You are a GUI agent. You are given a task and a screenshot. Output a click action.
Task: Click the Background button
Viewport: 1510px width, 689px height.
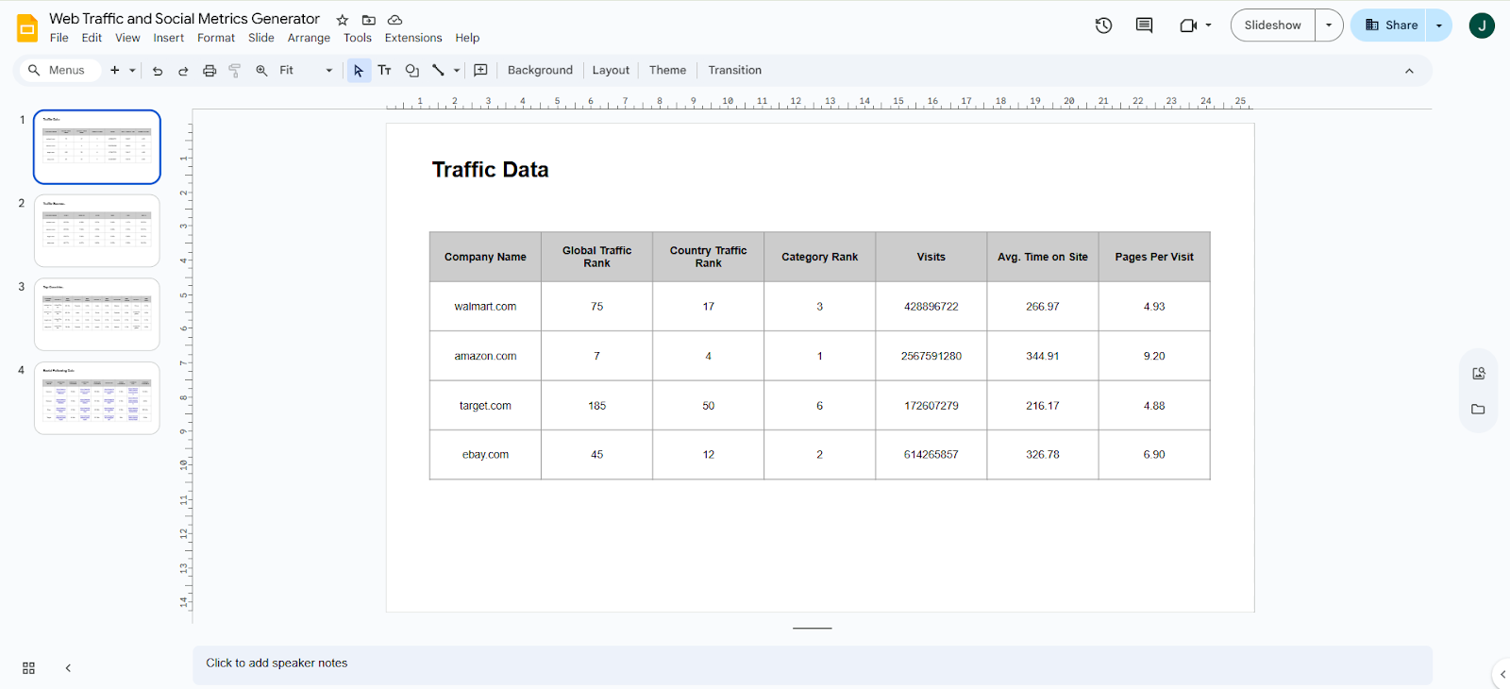tap(540, 71)
